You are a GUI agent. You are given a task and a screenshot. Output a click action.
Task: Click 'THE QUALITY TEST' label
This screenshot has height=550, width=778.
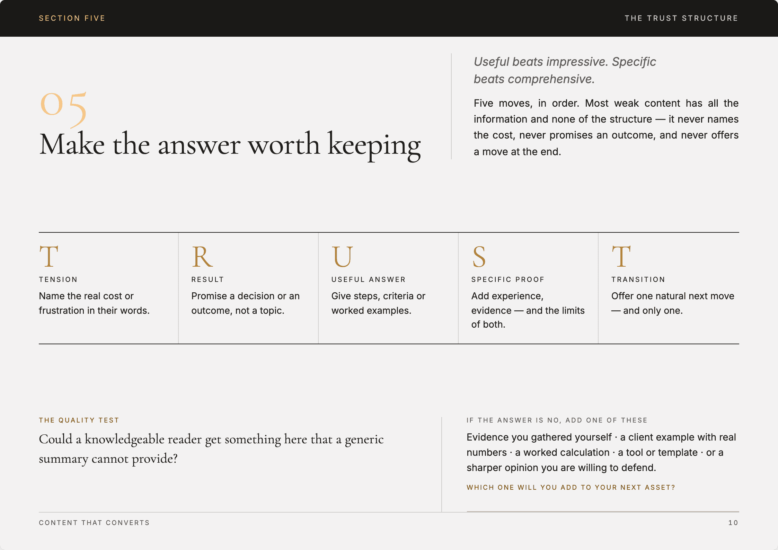click(x=79, y=420)
